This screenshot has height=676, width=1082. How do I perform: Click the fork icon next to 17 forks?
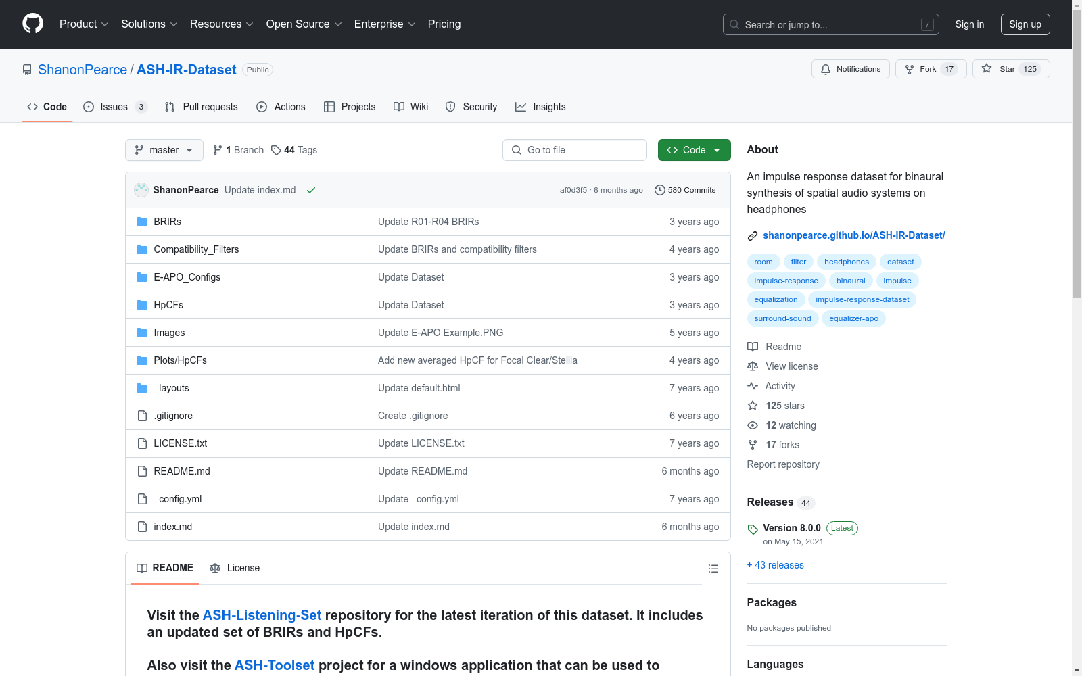[753, 445]
